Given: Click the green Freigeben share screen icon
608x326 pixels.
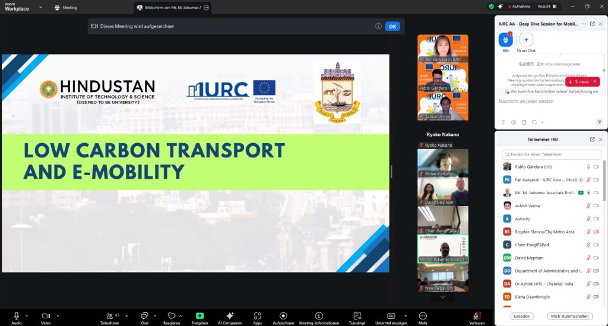Looking at the screenshot, I should pyautogui.click(x=199, y=315).
